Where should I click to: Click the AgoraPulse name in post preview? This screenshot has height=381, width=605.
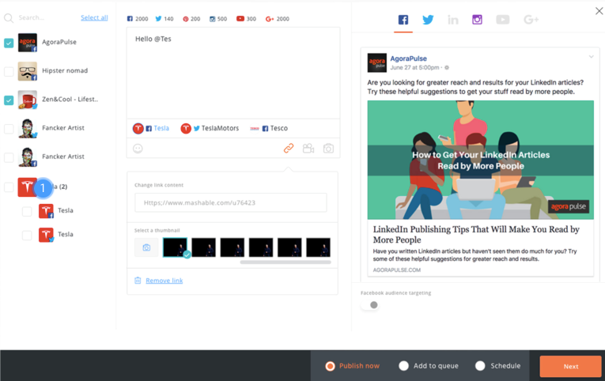click(408, 58)
